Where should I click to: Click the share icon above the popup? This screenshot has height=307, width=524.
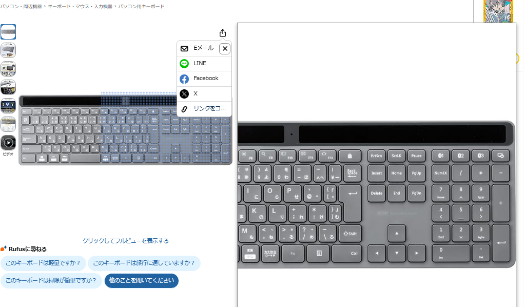click(x=223, y=33)
